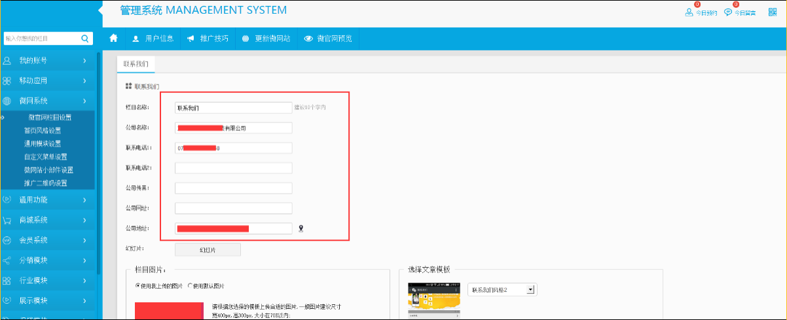Click the QR code icon at top right
This screenshot has height=320, width=787.
(773, 12)
